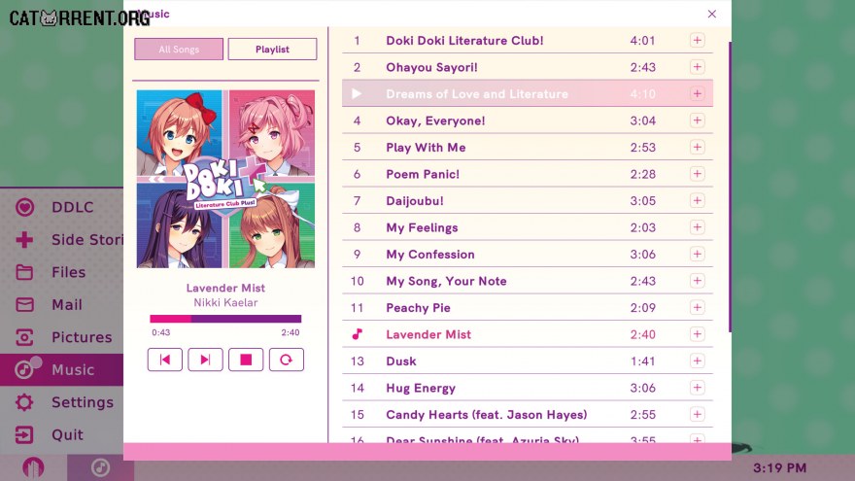Switch to the All Songs tab
This screenshot has height=481, width=855.
pos(179,50)
